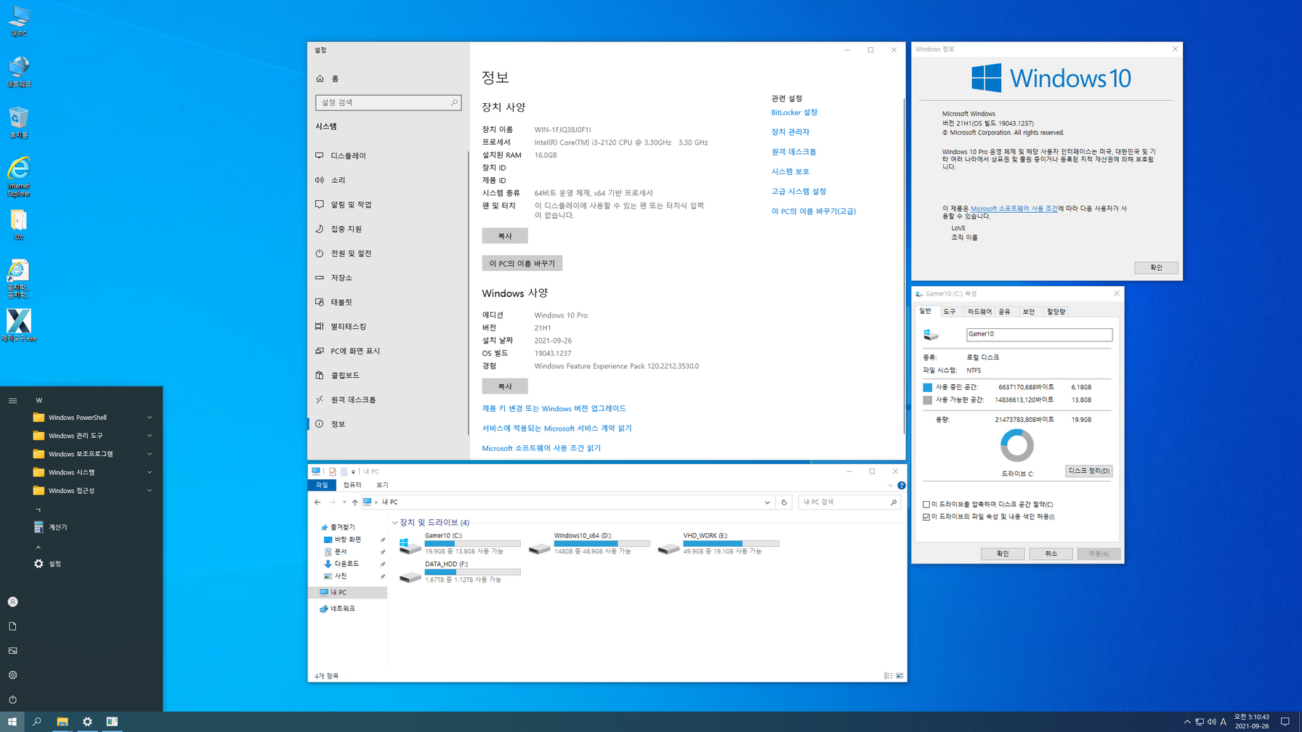Screen dimensions: 1302x732
Task: Open Settings gear on the taskbar
Action: point(87,721)
